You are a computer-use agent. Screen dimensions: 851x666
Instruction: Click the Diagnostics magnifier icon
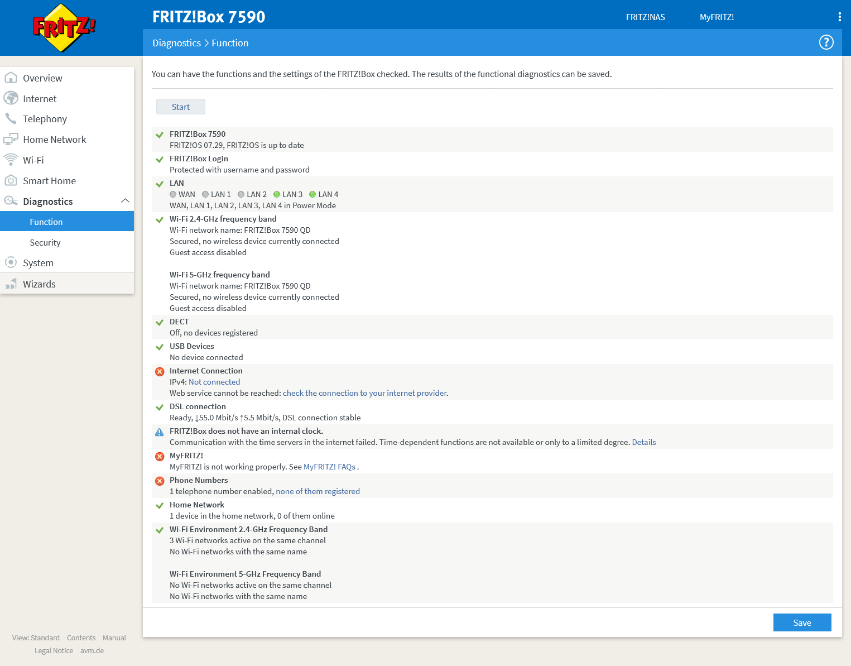click(11, 201)
